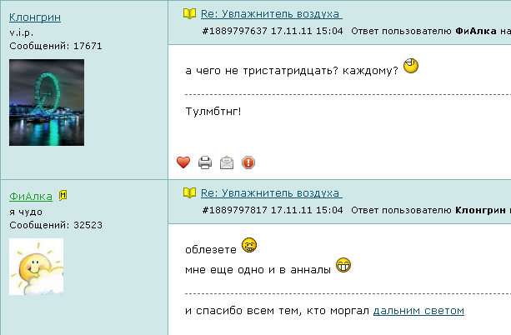Click ФиАлка's smiling sun avatar
The image size is (511, 335).
36,267
